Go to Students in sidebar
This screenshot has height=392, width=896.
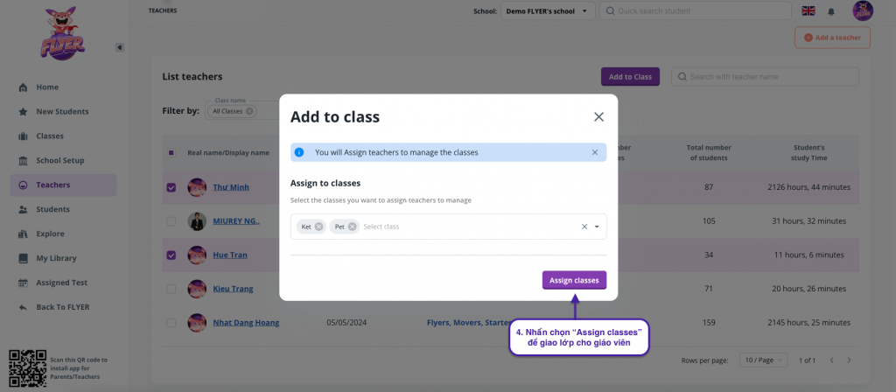[x=52, y=209]
